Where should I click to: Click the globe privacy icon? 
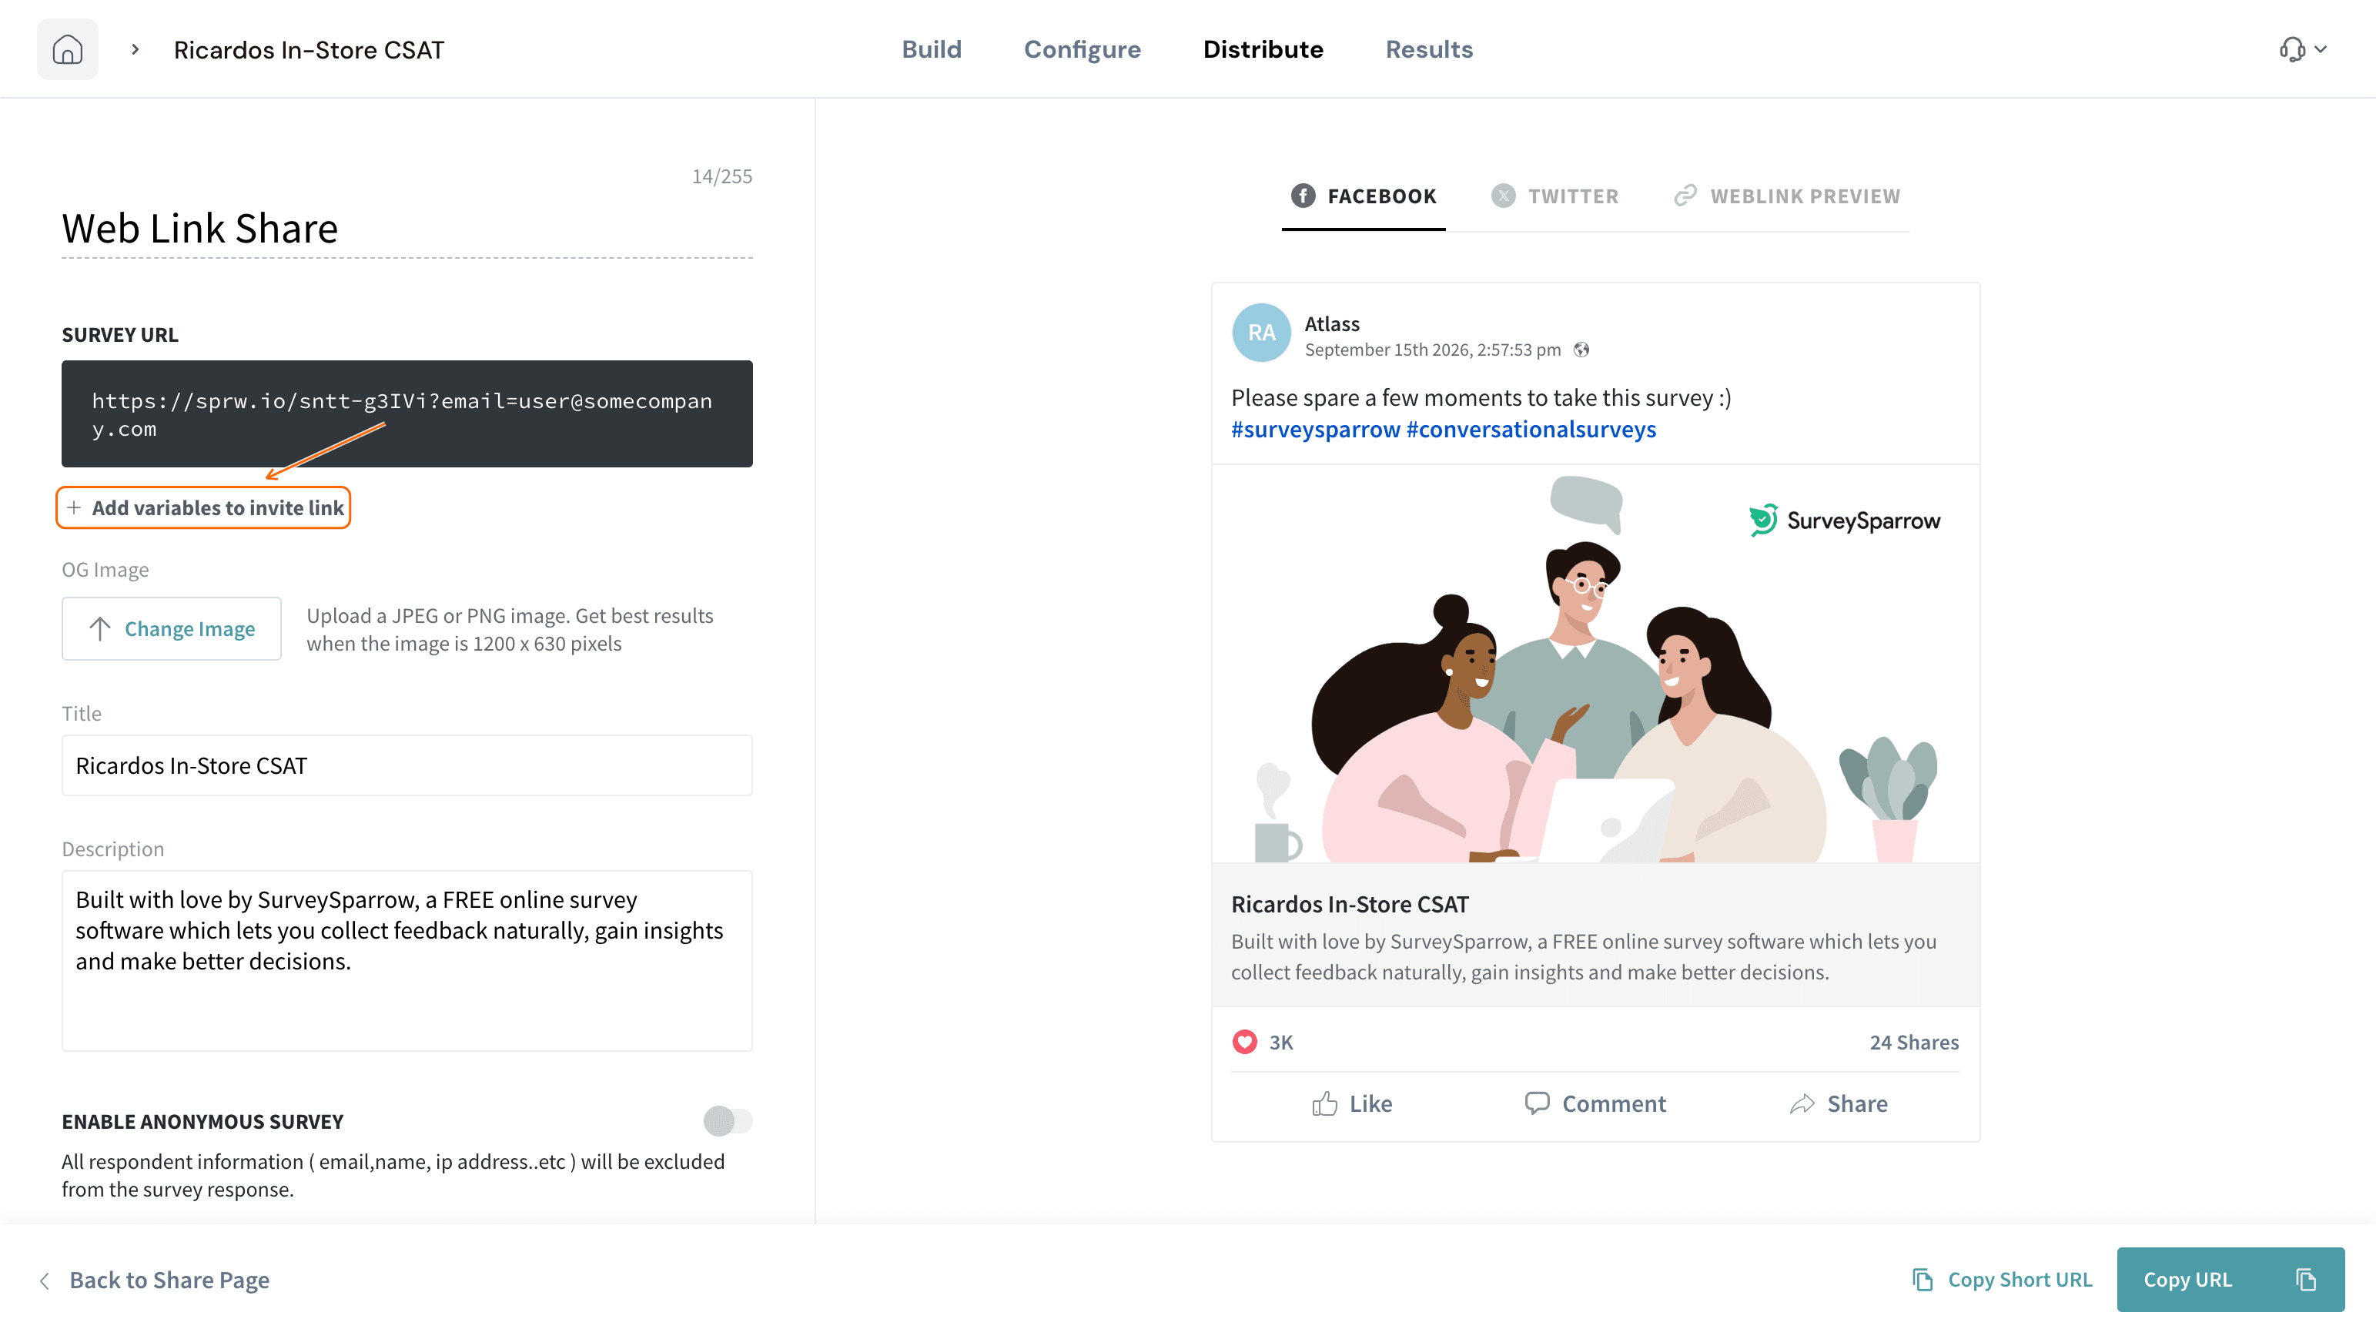point(1581,350)
